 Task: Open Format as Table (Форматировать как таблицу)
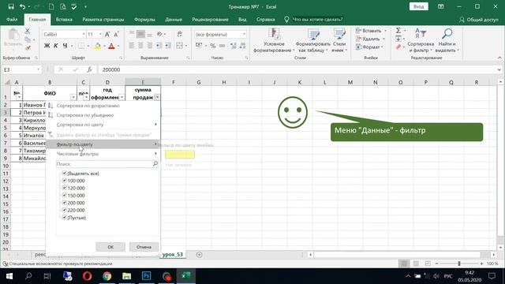(x=312, y=40)
